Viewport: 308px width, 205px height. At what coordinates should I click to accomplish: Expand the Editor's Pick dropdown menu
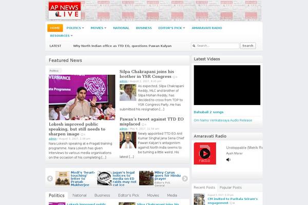click(171, 28)
